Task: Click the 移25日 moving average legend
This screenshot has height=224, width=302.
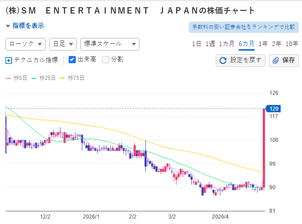Action: coord(44,78)
